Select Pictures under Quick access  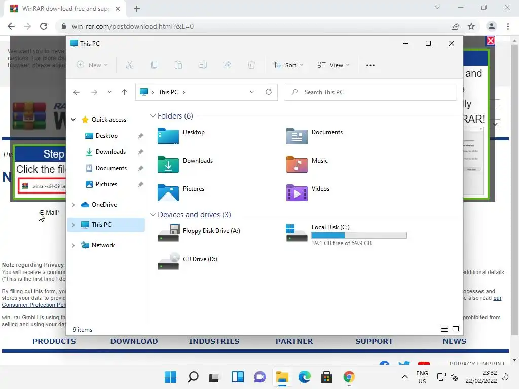pos(106,184)
